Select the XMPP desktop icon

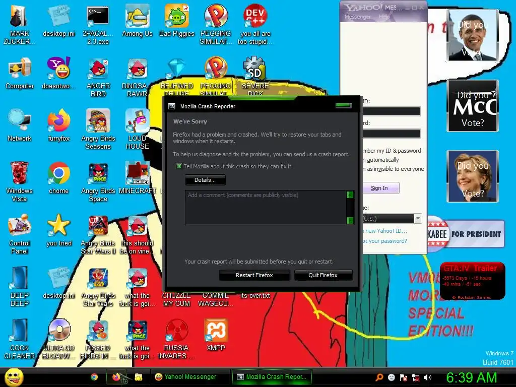216,335
